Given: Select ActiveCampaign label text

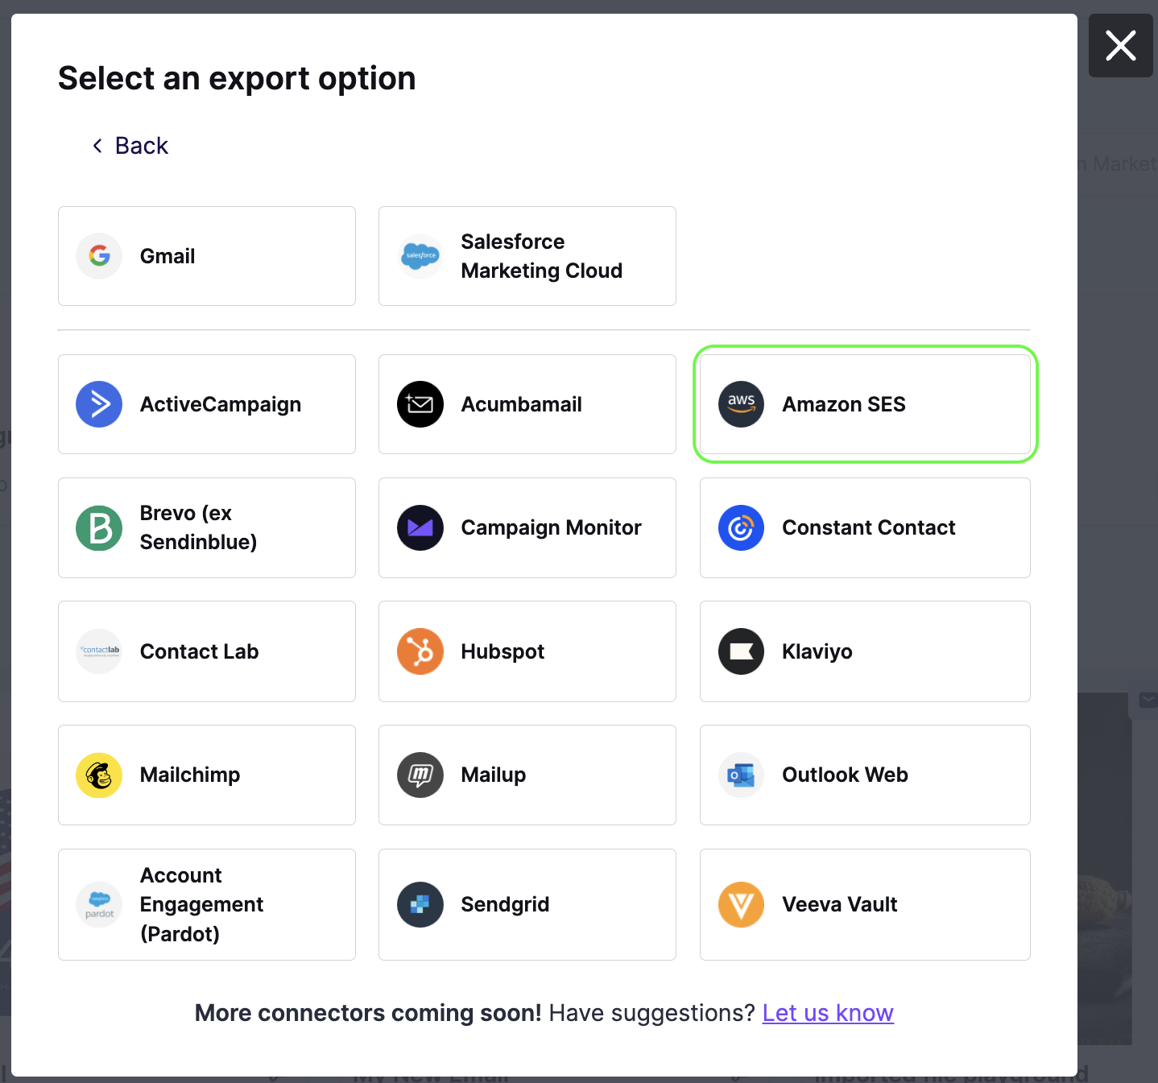Looking at the screenshot, I should click(x=221, y=404).
